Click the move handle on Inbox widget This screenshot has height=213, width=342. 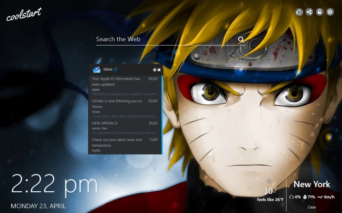pos(155,70)
